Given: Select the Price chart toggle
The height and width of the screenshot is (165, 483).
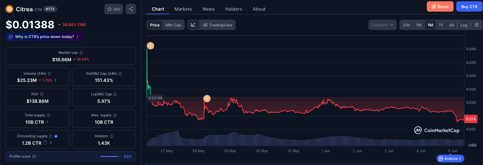Looking at the screenshot, I should [155, 25].
